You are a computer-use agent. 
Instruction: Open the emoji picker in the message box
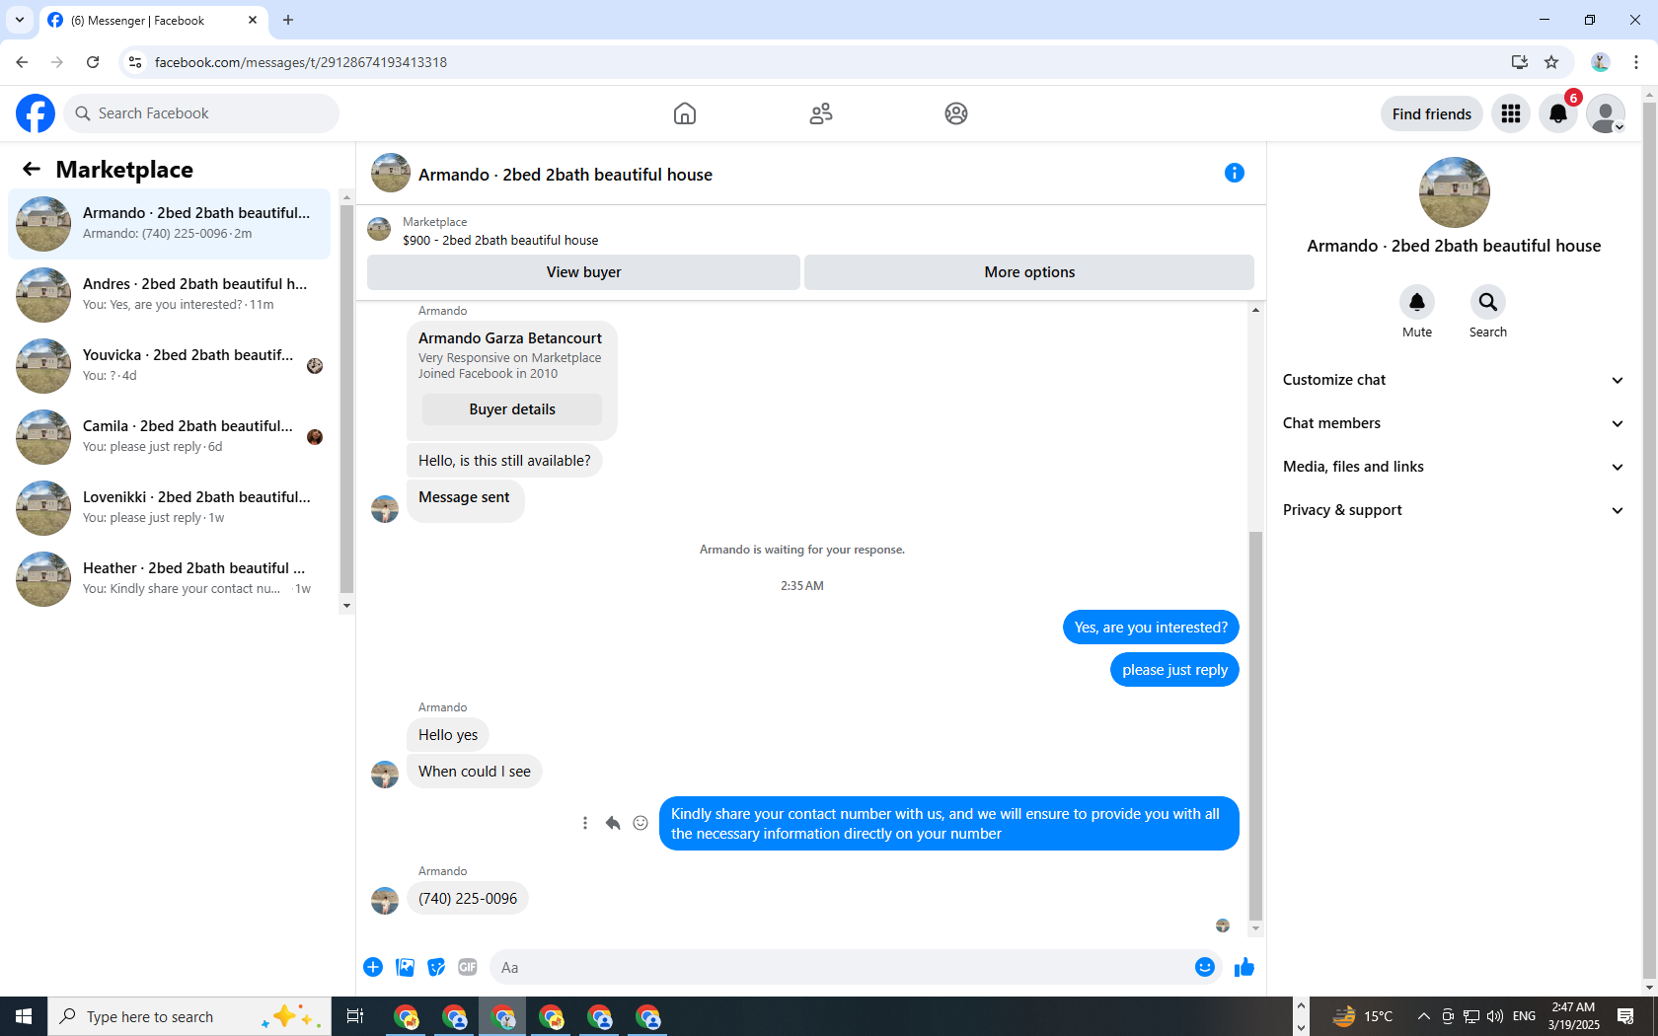[1205, 967]
